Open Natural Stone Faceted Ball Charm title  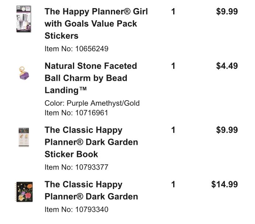[91, 78]
